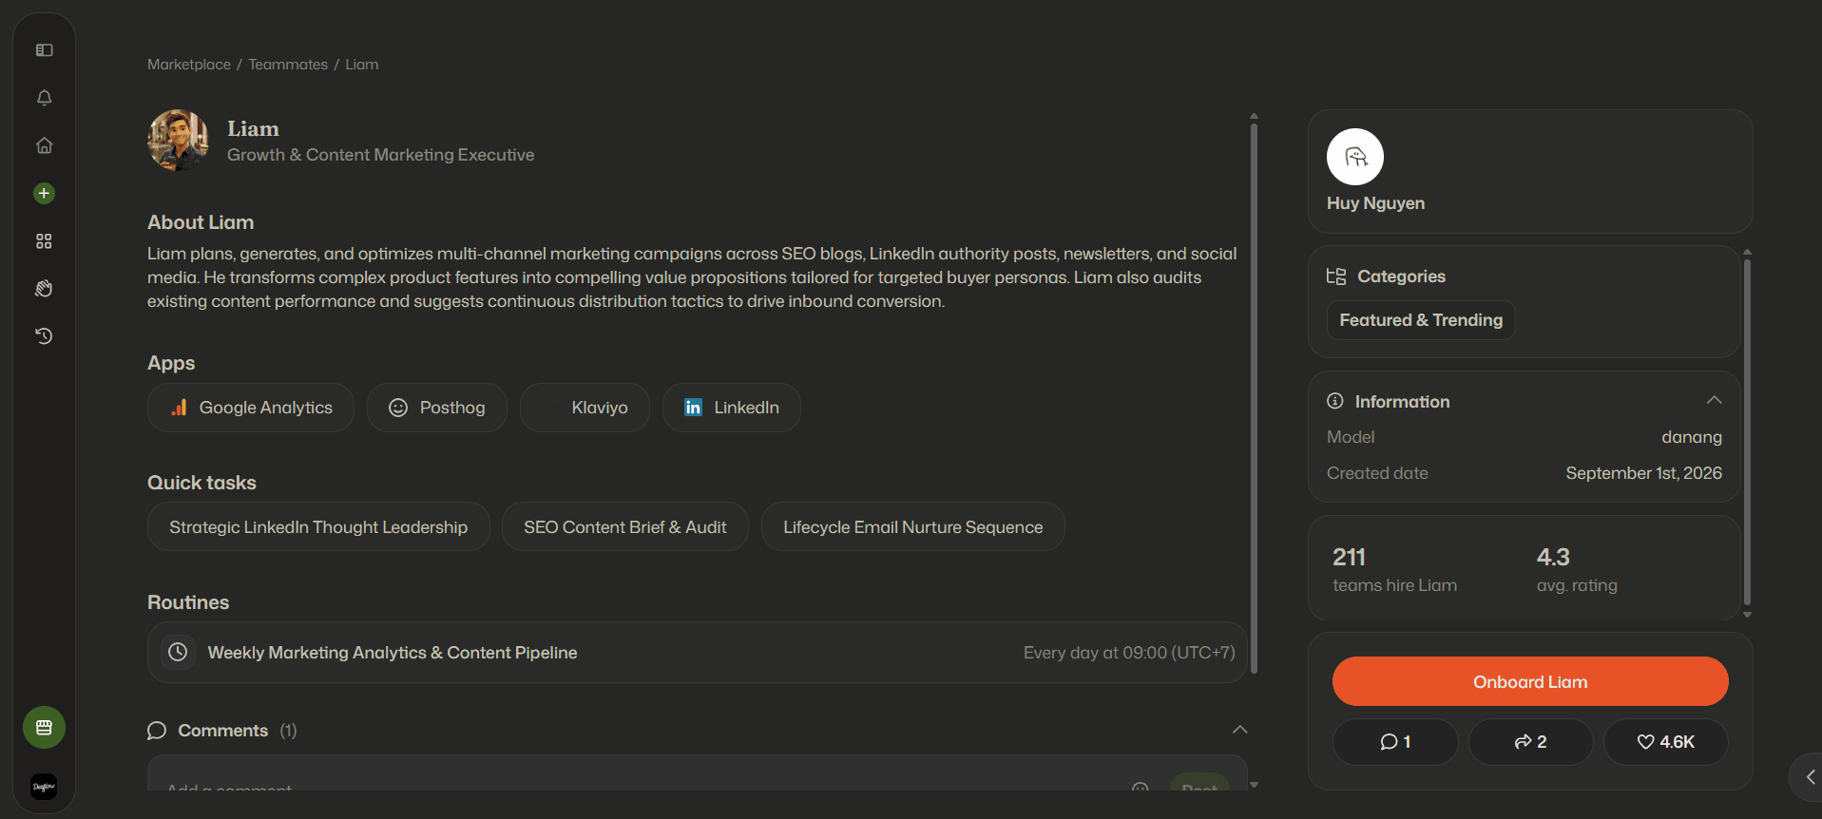1822x819 pixels.
Task: Select the Posthog app chip
Action: 437,408
